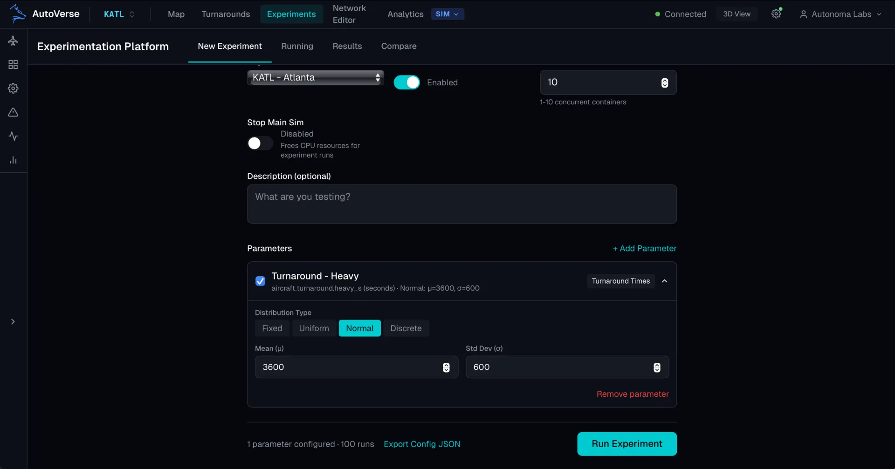Click the Export Config JSON link
The height and width of the screenshot is (469, 895).
pos(422,444)
